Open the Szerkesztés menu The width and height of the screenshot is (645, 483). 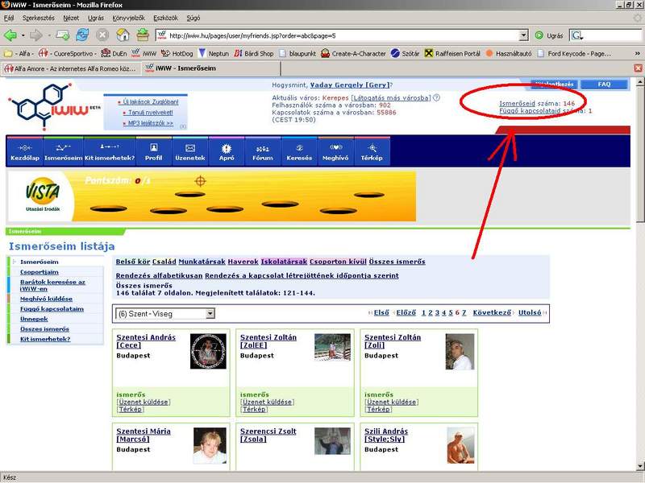38,18
